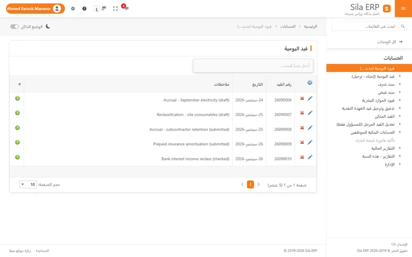Expand the سند صرف sidebar item arrow
Image resolution: width=412 pixels, height=257 pixels.
point(400,84)
